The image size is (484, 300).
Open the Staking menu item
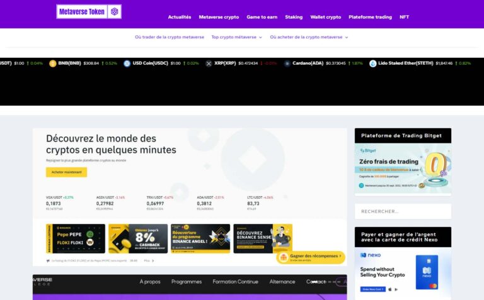pyautogui.click(x=294, y=17)
